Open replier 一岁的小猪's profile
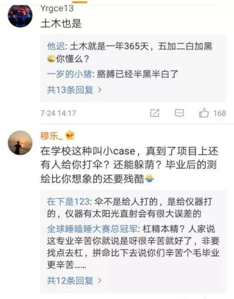The width and height of the screenshot is (234, 299). tap(69, 74)
